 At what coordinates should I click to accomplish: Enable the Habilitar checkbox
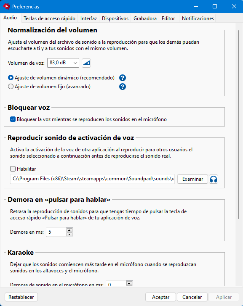click(13, 169)
